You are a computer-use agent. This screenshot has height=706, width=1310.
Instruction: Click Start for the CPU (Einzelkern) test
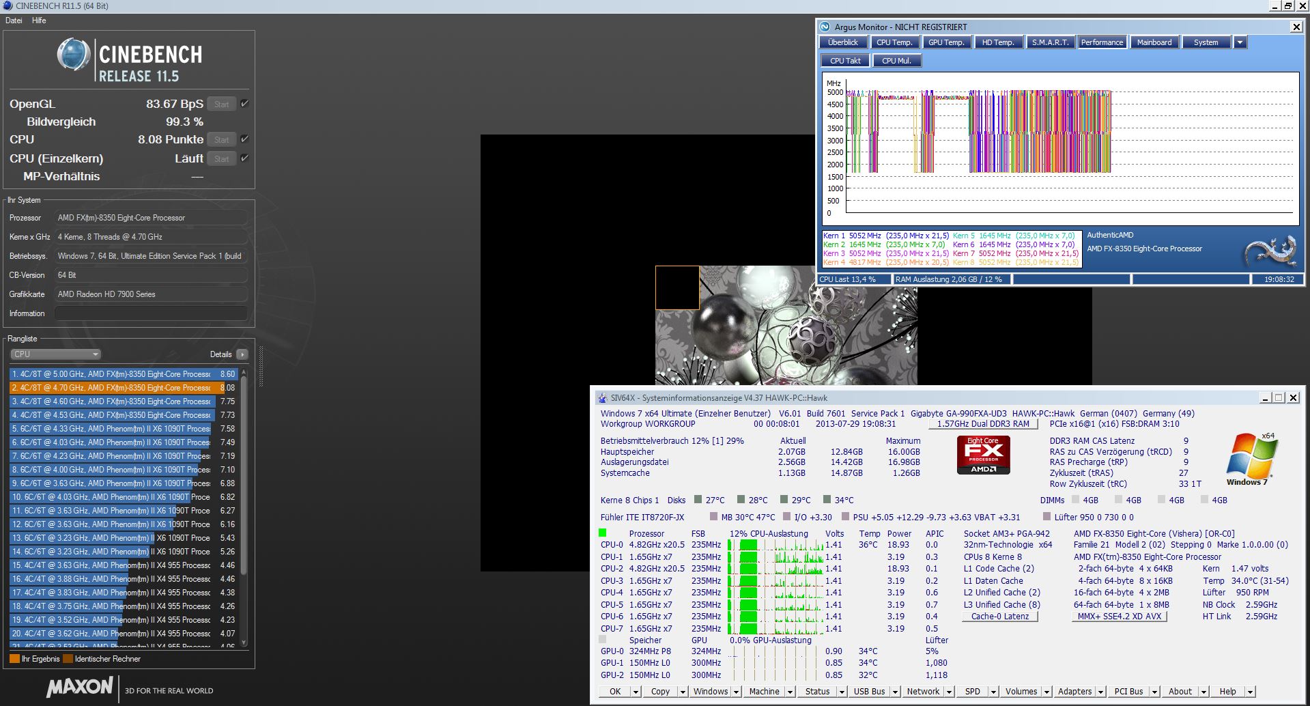221,158
